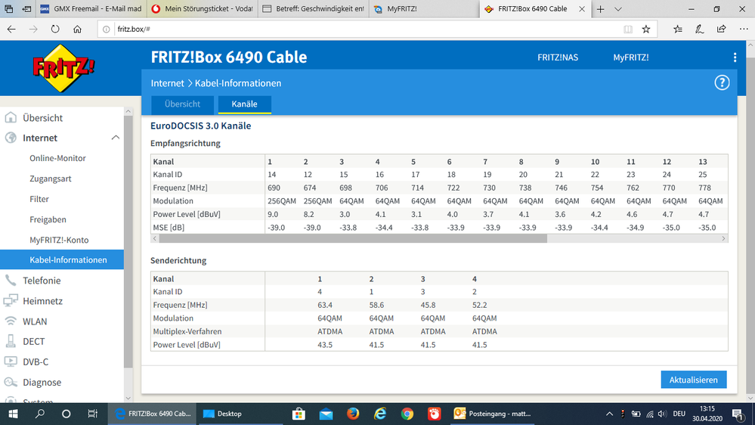Go to browser home page icon
This screenshot has width=755, height=425.
77,29
